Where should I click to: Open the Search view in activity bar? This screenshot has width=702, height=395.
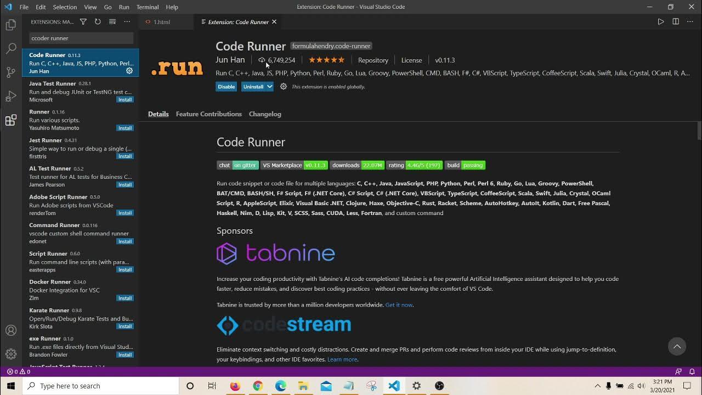pyautogui.click(x=10, y=49)
